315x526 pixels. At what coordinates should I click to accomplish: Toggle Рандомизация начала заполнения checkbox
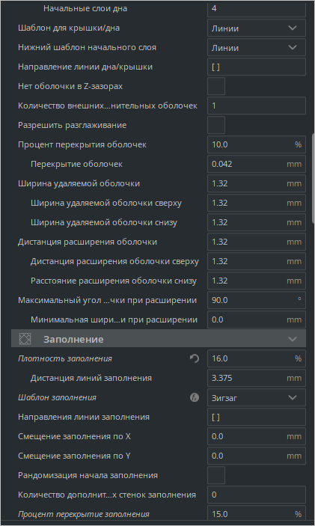pyautogui.click(x=216, y=475)
